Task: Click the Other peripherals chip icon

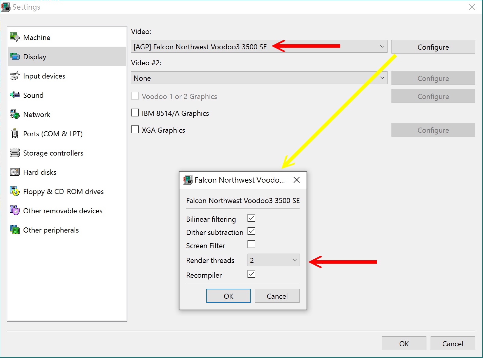Action: [x=15, y=230]
